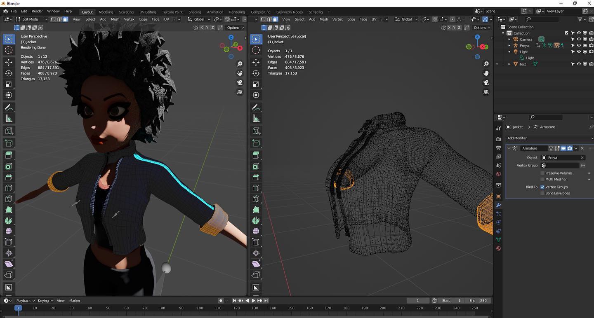Open the Add Modifier dropdown
594x318 pixels.
(x=549, y=138)
